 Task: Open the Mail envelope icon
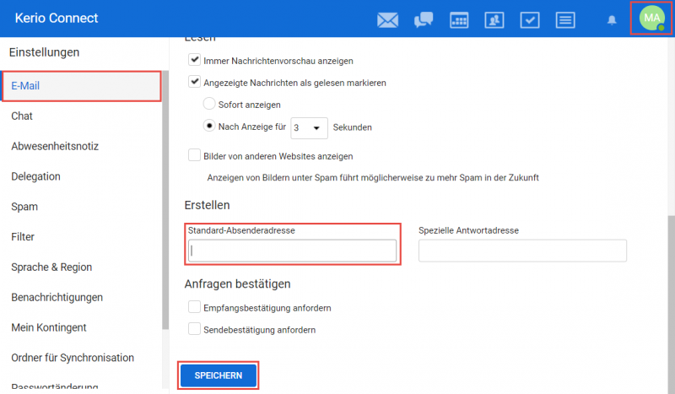click(x=387, y=19)
